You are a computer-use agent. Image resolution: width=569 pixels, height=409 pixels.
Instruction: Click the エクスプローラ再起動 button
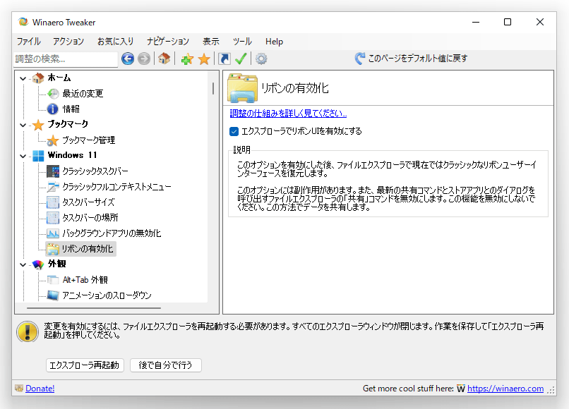(85, 365)
